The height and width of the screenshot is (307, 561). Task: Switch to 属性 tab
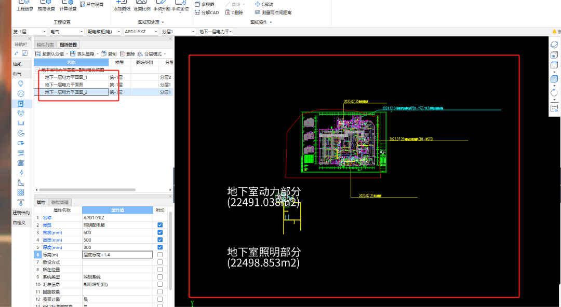41,202
